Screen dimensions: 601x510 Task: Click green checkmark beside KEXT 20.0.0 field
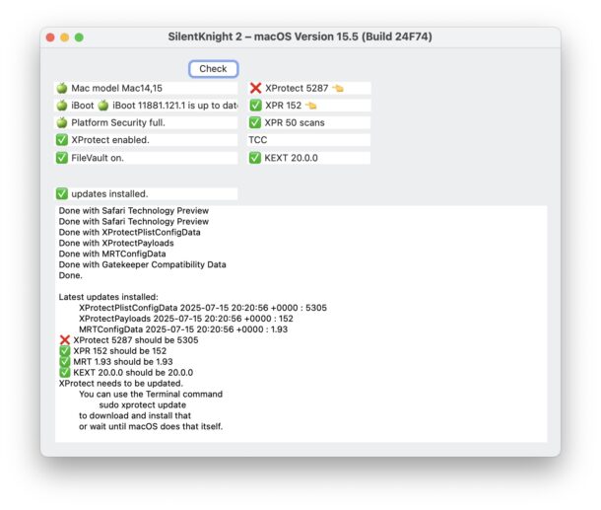256,158
